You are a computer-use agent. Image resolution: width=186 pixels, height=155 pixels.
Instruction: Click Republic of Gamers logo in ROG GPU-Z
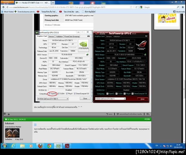click(141, 45)
